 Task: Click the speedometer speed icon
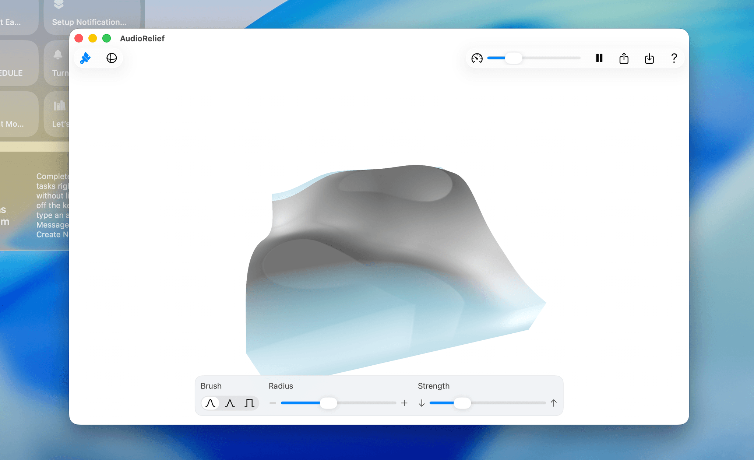[477, 58]
